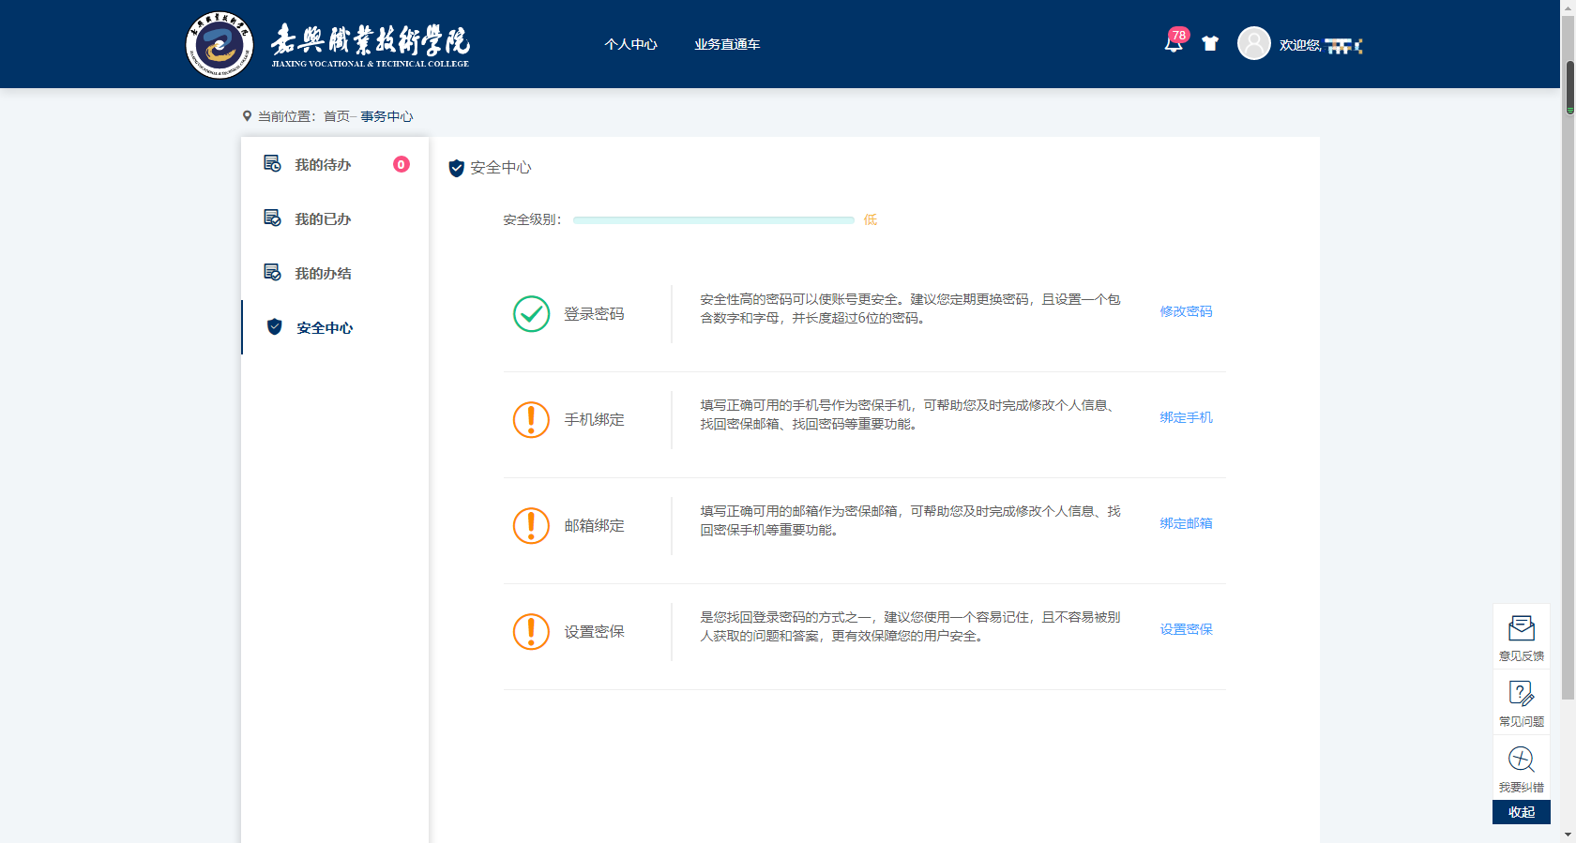Click the security level progress bar
Viewport: 1576px width, 843px height.
[713, 220]
